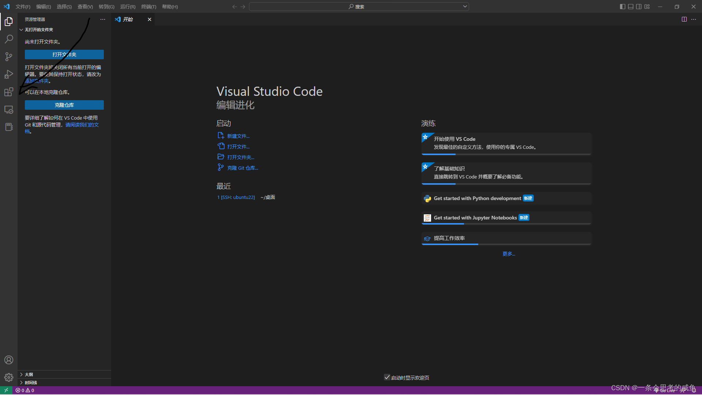The height and width of the screenshot is (395, 702).
Task: Open the 查看(V) menu
Action: pos(85,7)
